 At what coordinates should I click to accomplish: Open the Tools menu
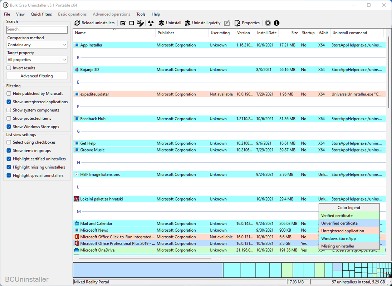coord(141,14)
